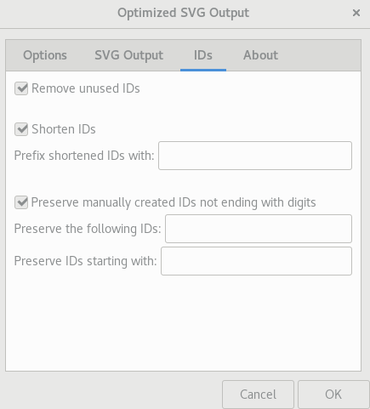
Task: Focus the Prefix shortened IDs text field
Action: (255, 156)
